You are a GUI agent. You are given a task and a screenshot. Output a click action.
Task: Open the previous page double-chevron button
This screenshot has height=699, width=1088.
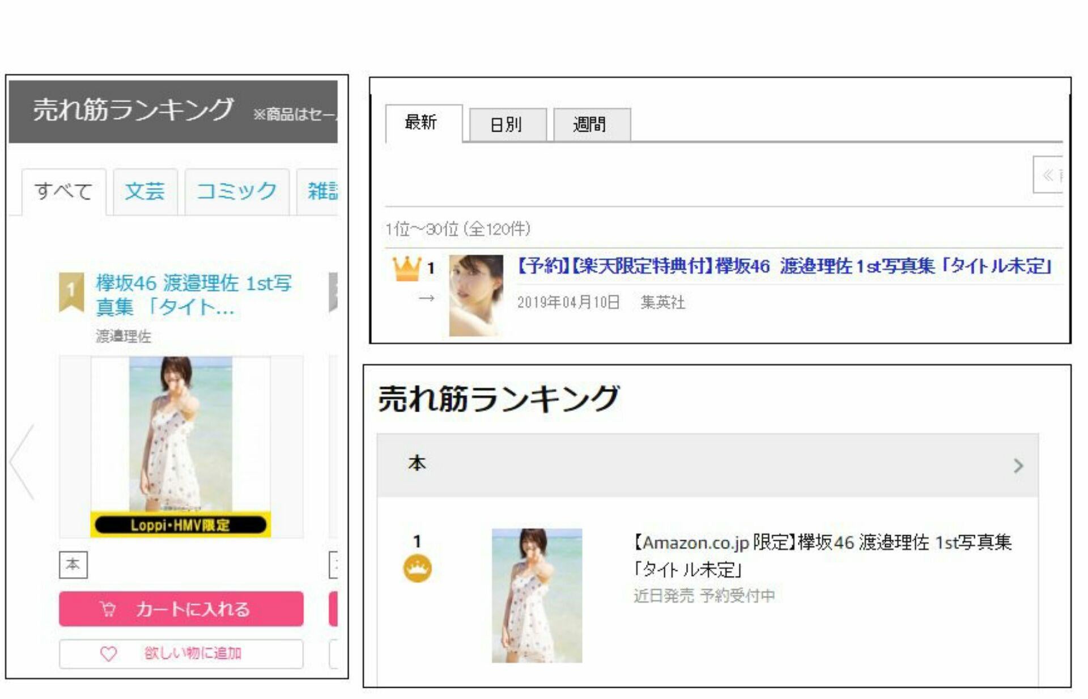point(1048,175)
